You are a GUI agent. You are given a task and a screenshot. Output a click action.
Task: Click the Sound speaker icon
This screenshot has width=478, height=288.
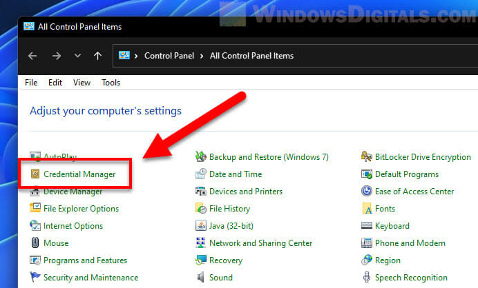200,277
